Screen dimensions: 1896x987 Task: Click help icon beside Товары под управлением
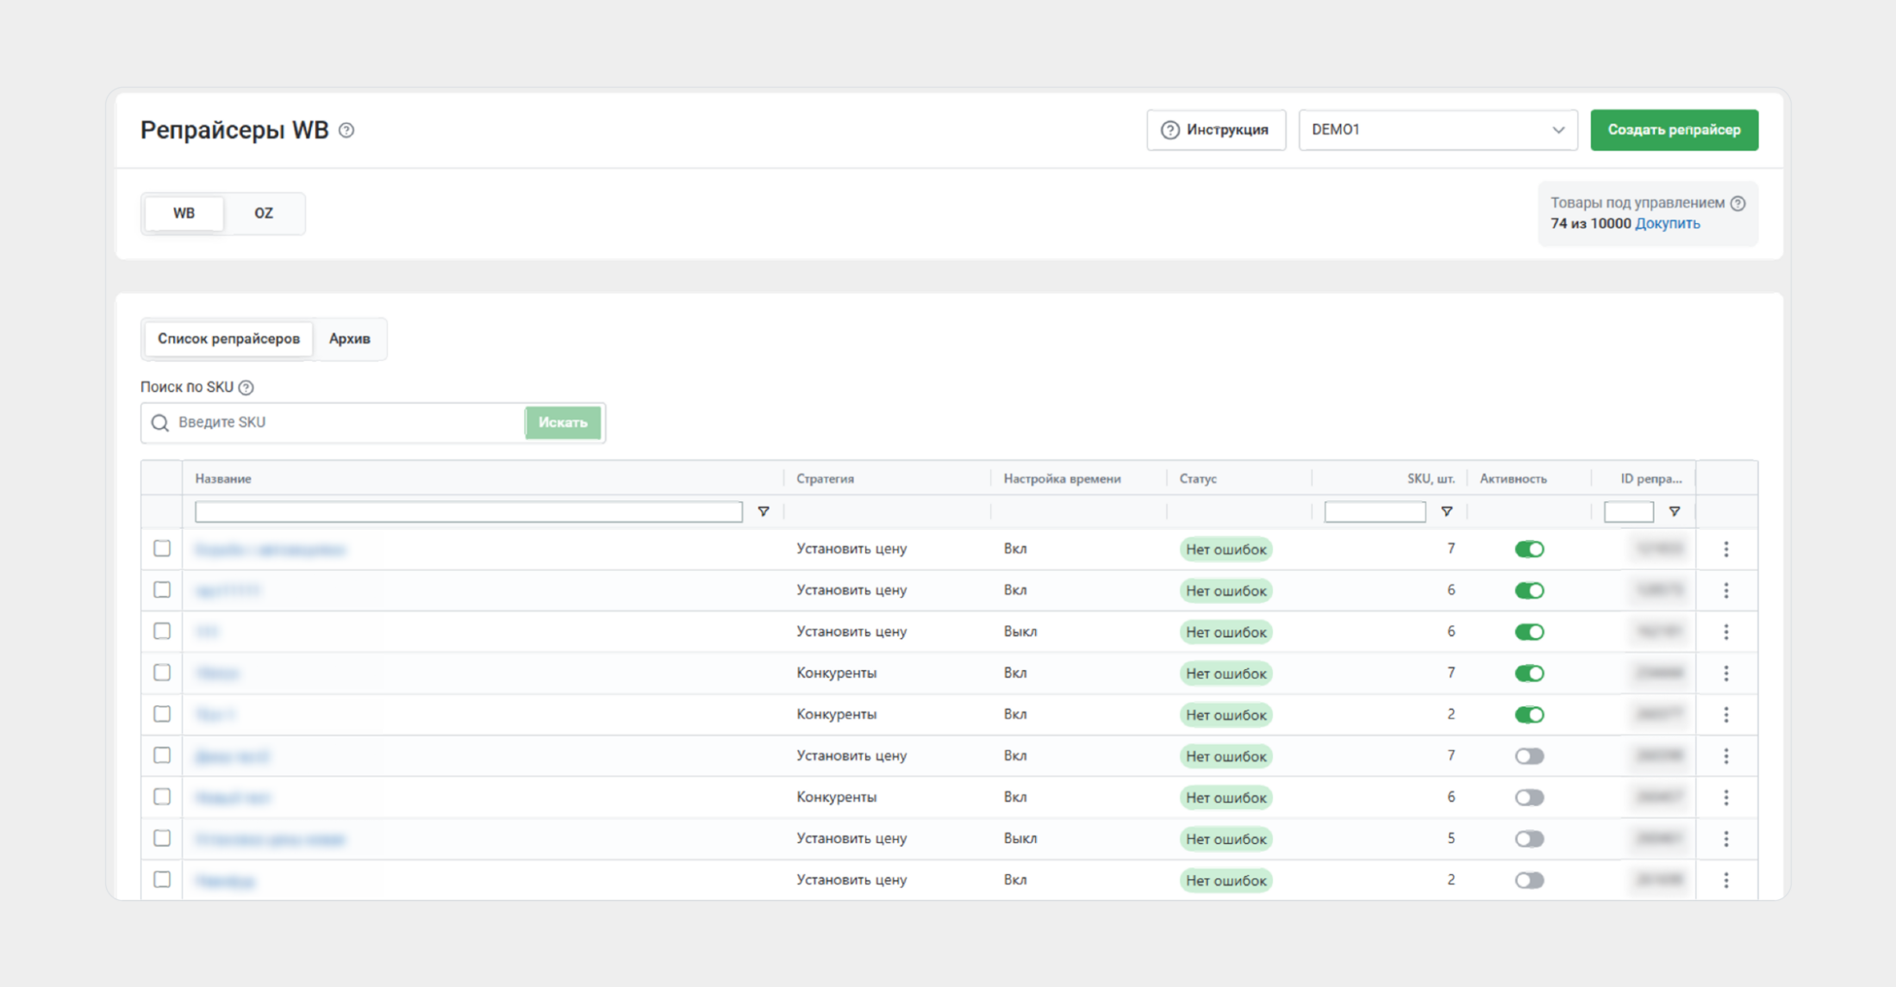1737,203
